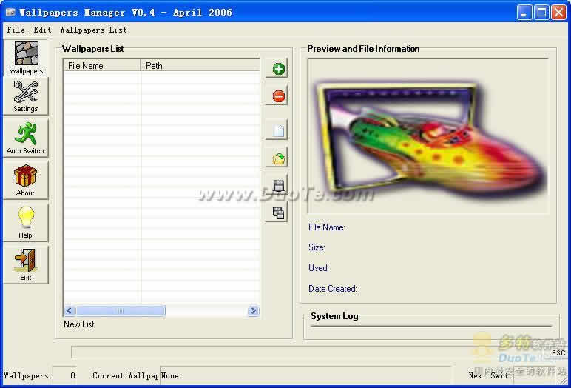Click the list's left scroll arrow
This screenshot has height=388, width=571.
[x=69, y=311]
